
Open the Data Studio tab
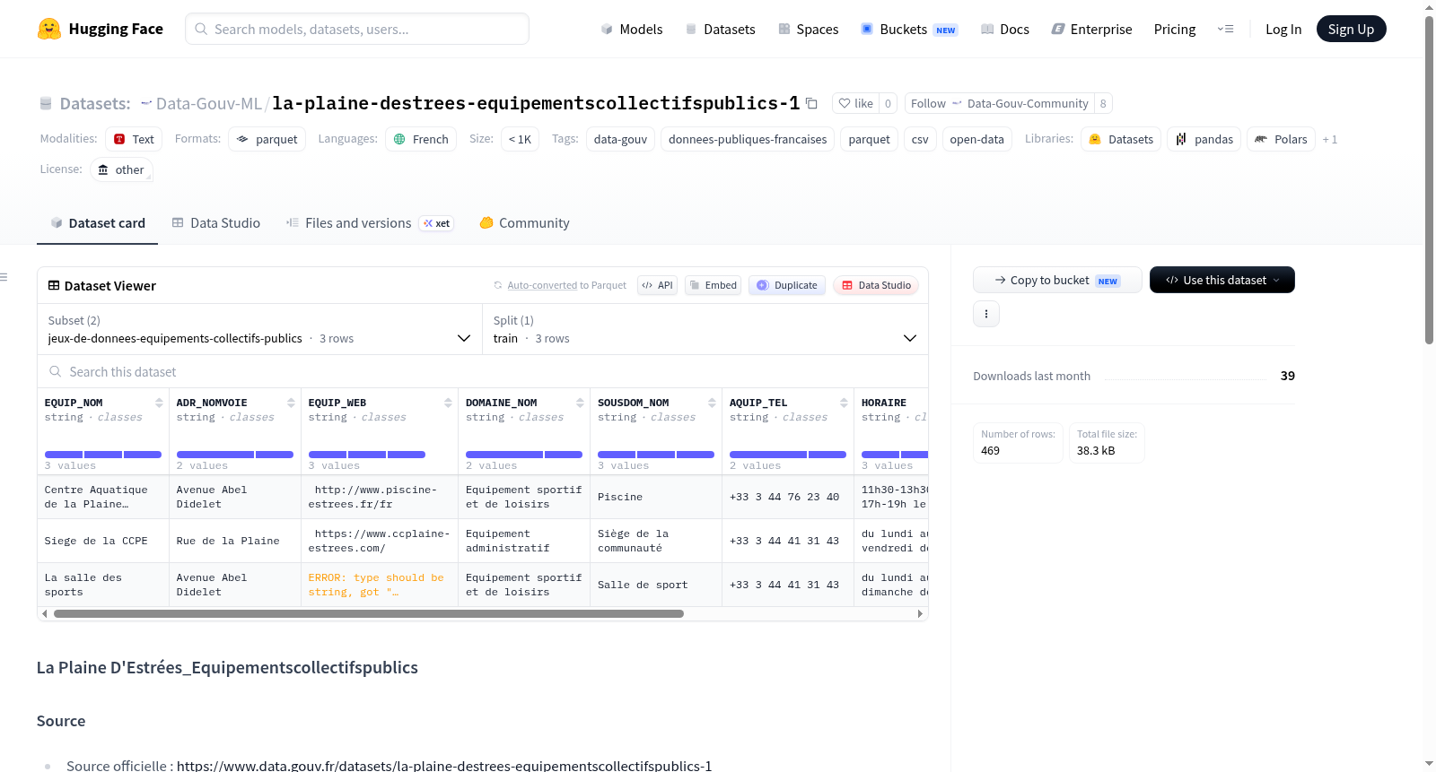click(x=216, y=223)
